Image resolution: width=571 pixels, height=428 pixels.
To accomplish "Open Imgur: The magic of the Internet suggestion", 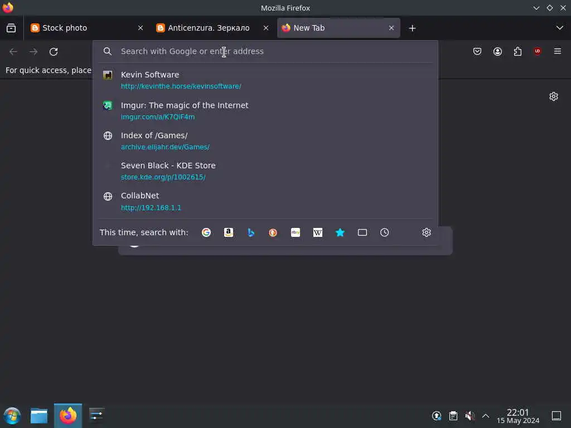I will coord(265,111).
